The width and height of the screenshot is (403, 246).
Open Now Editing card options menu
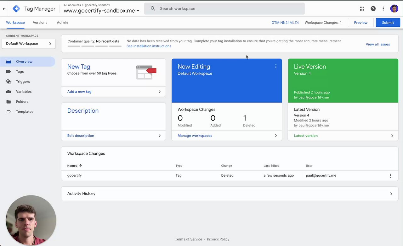[276, 66]
